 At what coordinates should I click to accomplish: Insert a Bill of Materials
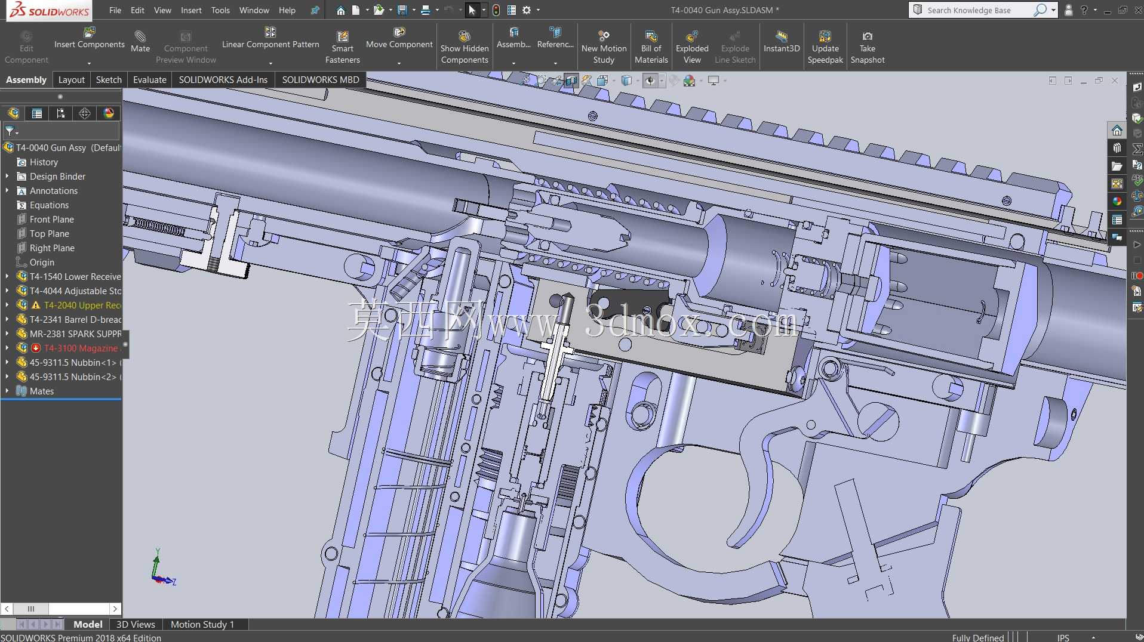coord(651,47)
